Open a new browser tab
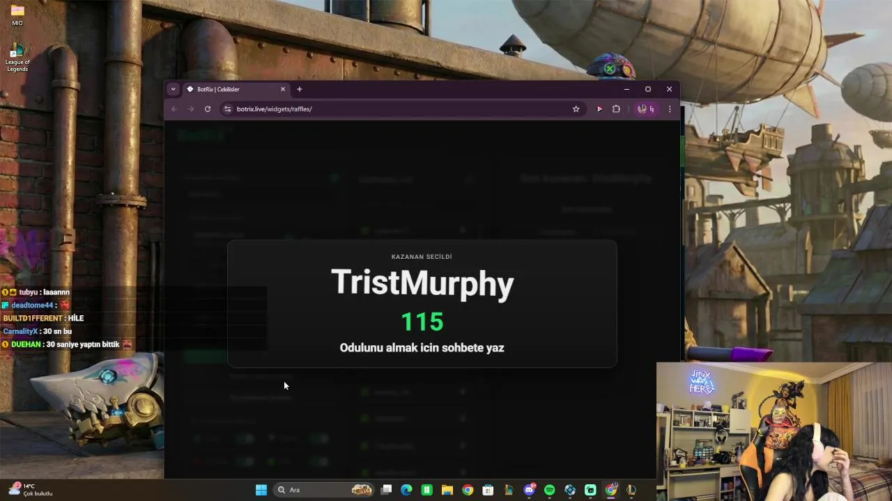The height and width of the screenshot is (501, 892). click(x=300, y=89)
